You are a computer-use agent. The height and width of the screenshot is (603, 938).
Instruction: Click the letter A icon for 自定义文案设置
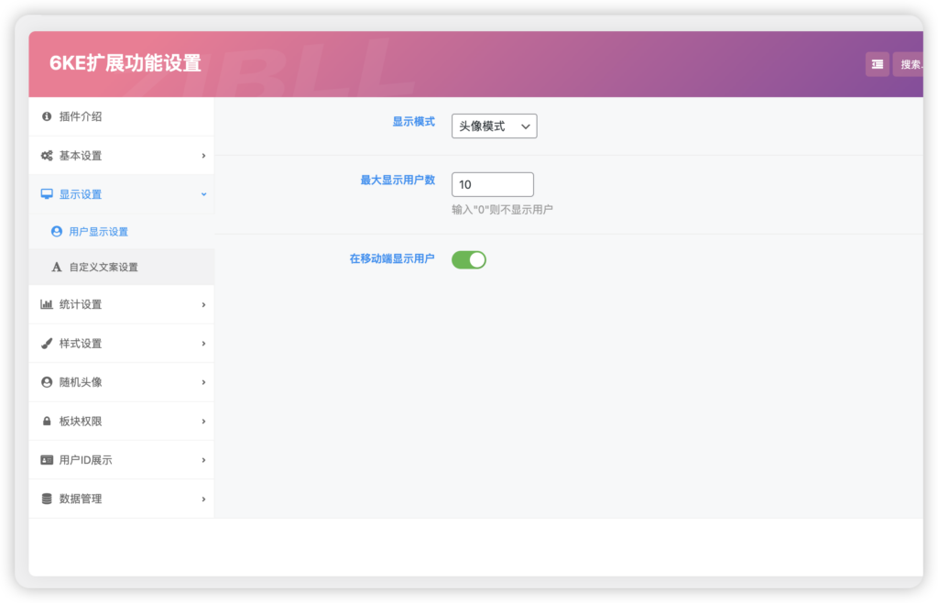click(57, 266)
